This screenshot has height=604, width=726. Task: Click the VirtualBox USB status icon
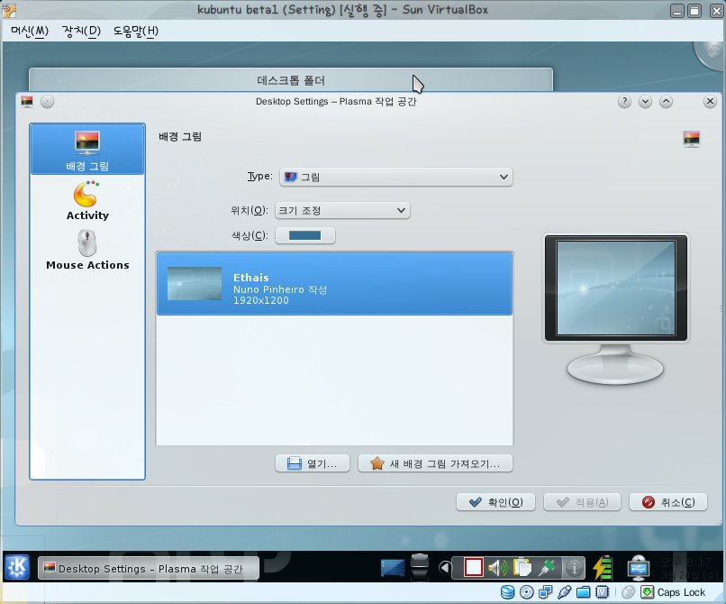click(x=565, y=592)
